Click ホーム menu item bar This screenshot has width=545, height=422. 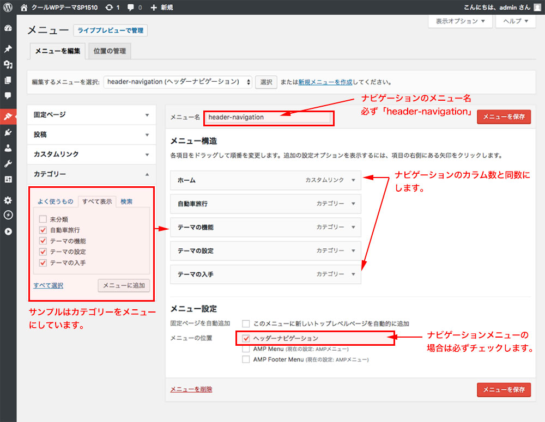pos(265,180)
